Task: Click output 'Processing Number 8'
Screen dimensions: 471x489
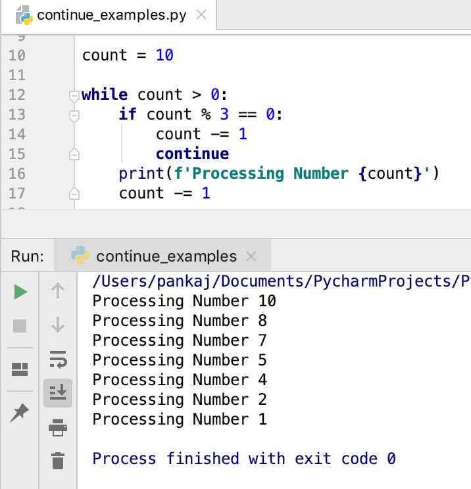Action: (180, 321)
